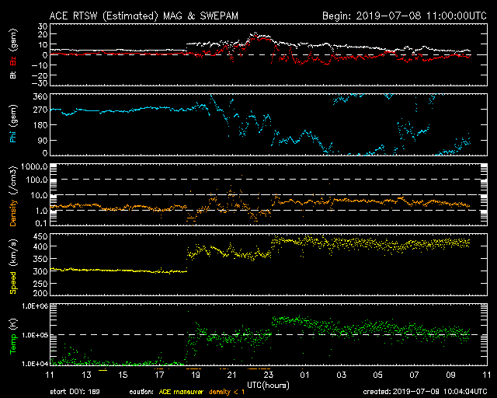Click the start DOY: 189 text

[x=75, y=392]
